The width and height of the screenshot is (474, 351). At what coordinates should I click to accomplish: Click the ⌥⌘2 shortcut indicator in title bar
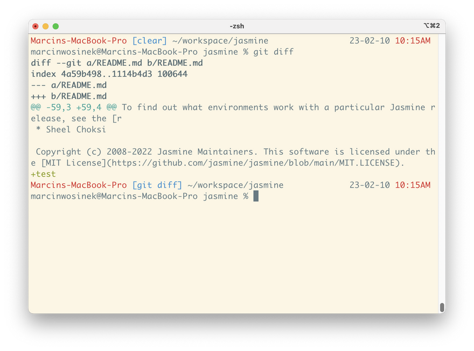tap(432, 26)
